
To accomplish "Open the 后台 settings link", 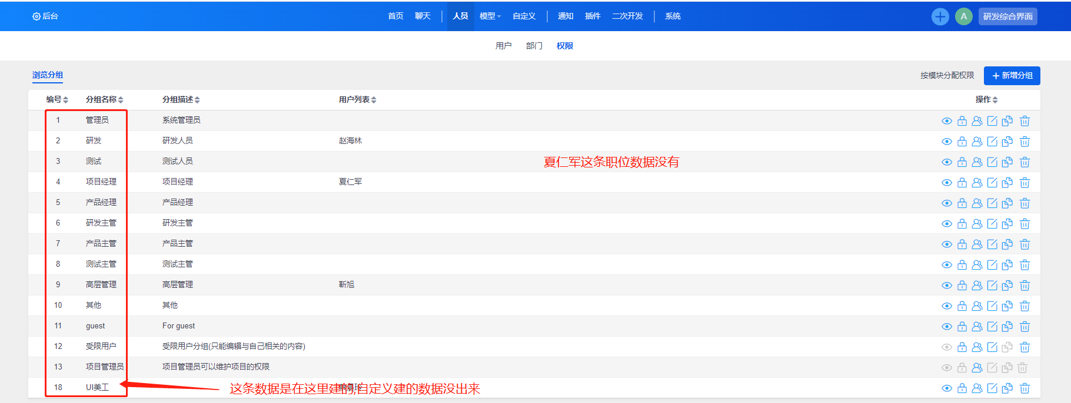I will tap(45, 16).
